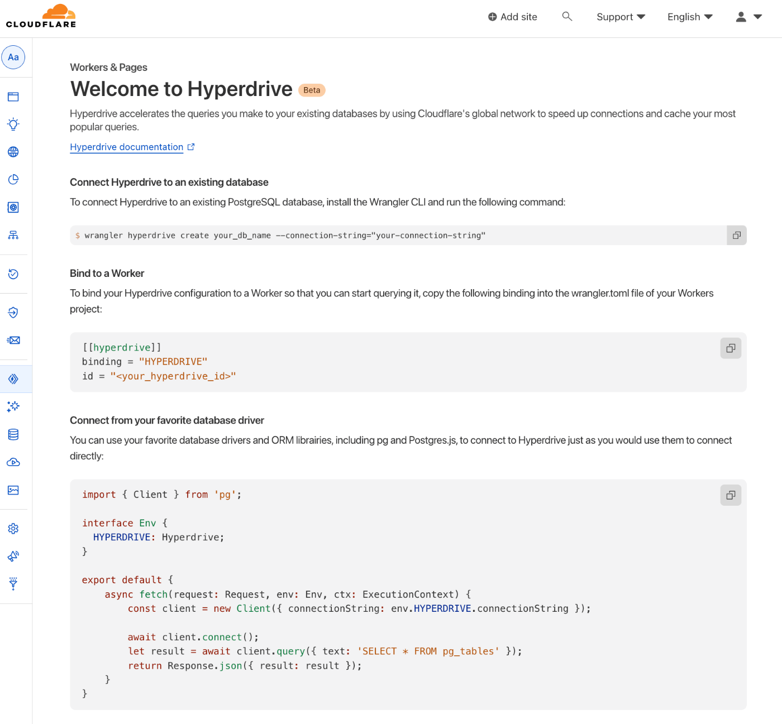Click the 'HYPERDRIVE: Hyperdrive;' code line
This screenshot has height=724, width=782.
click(159, 537)
